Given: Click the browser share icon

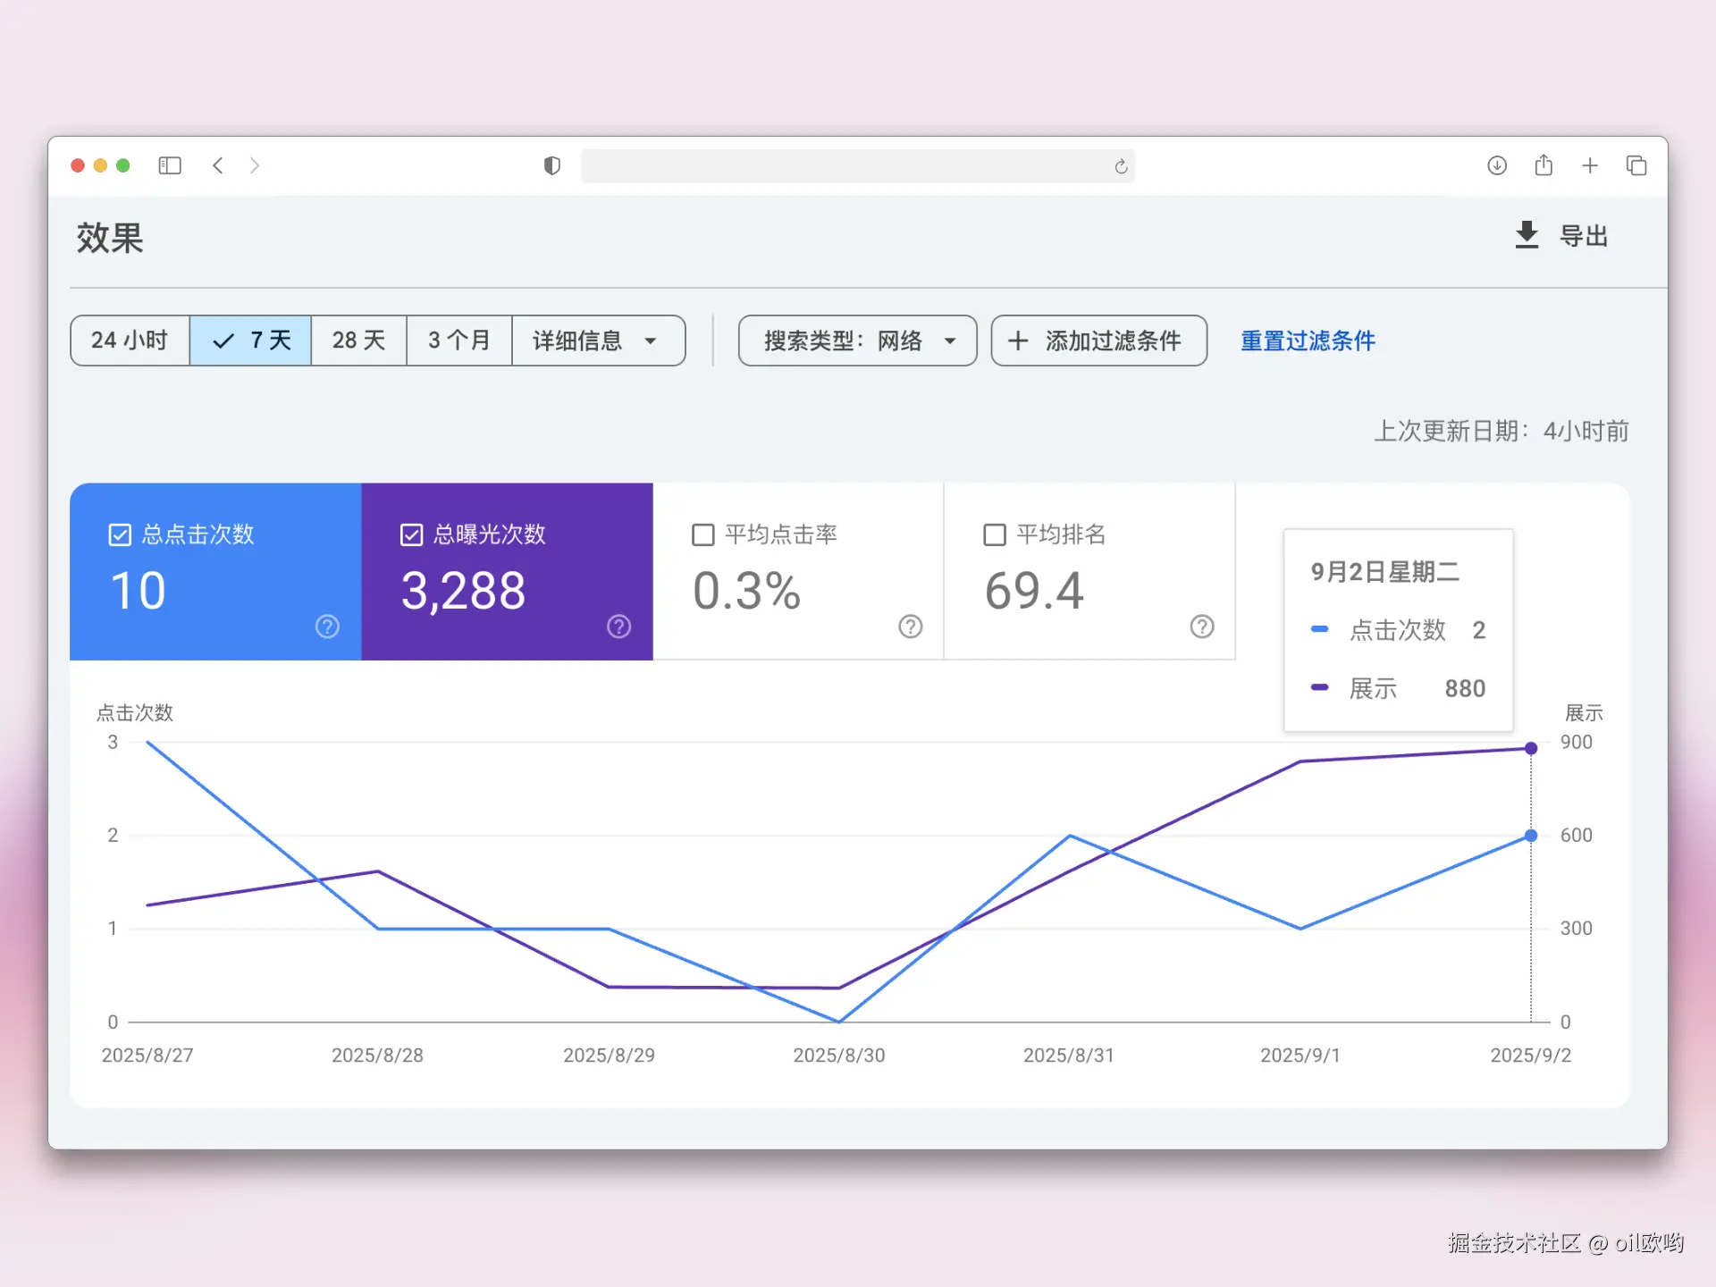Looking at the screenshot, I should click(x=1544, y=165).
